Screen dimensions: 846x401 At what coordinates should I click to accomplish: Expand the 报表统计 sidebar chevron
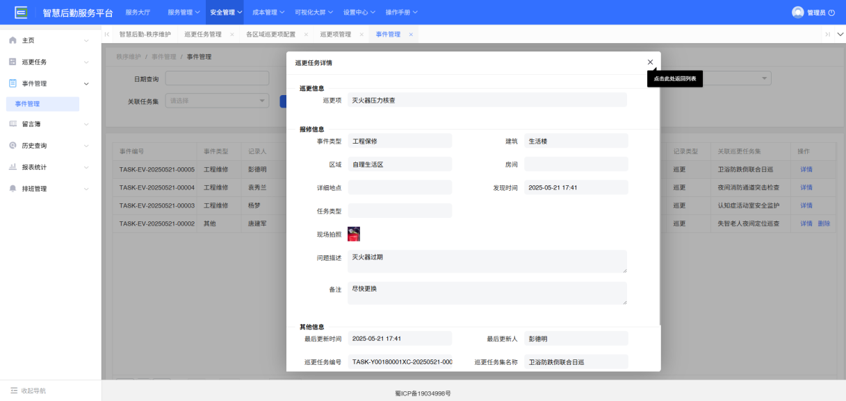coord(86,167)
